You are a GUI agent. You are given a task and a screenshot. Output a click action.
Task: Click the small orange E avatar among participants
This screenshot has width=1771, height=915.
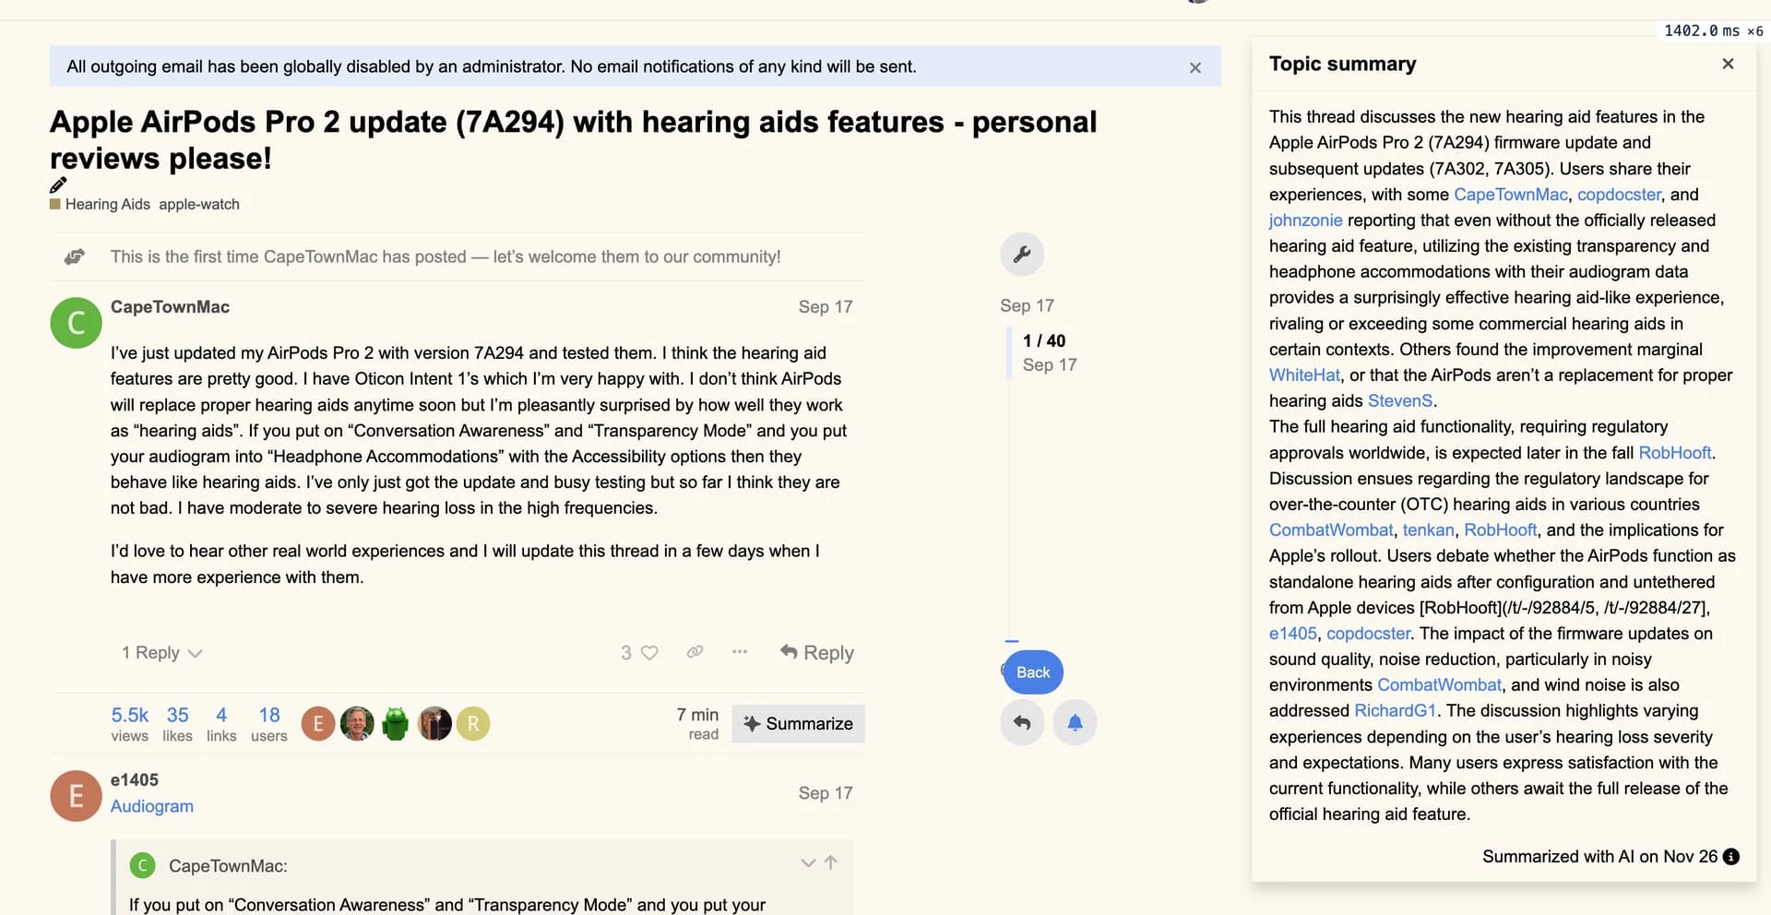tap(318, 724)
